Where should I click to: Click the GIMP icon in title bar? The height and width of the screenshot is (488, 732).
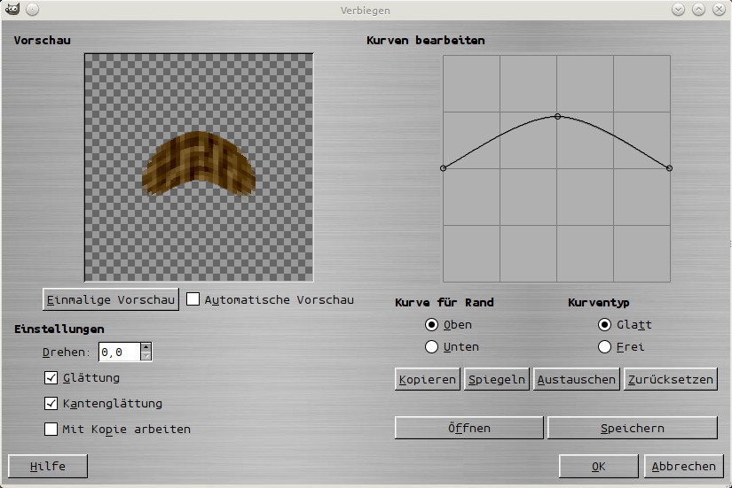12,10
